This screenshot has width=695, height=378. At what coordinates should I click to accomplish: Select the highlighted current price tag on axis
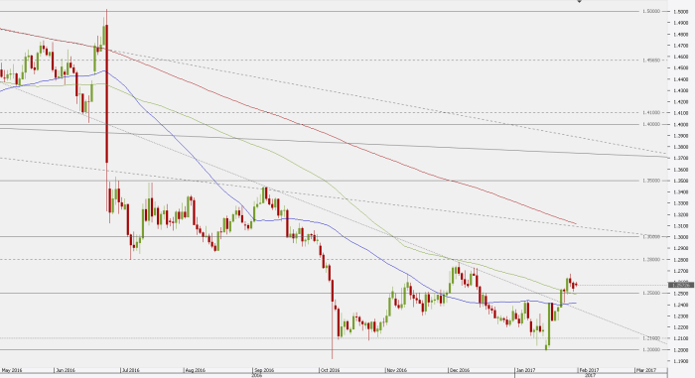click(x=680, y=285)
